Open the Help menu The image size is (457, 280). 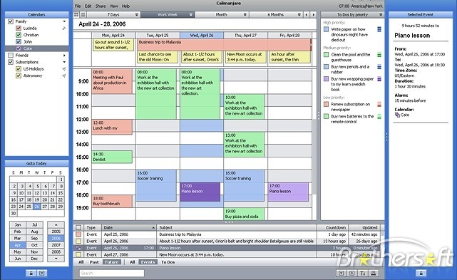click(125, 6)
